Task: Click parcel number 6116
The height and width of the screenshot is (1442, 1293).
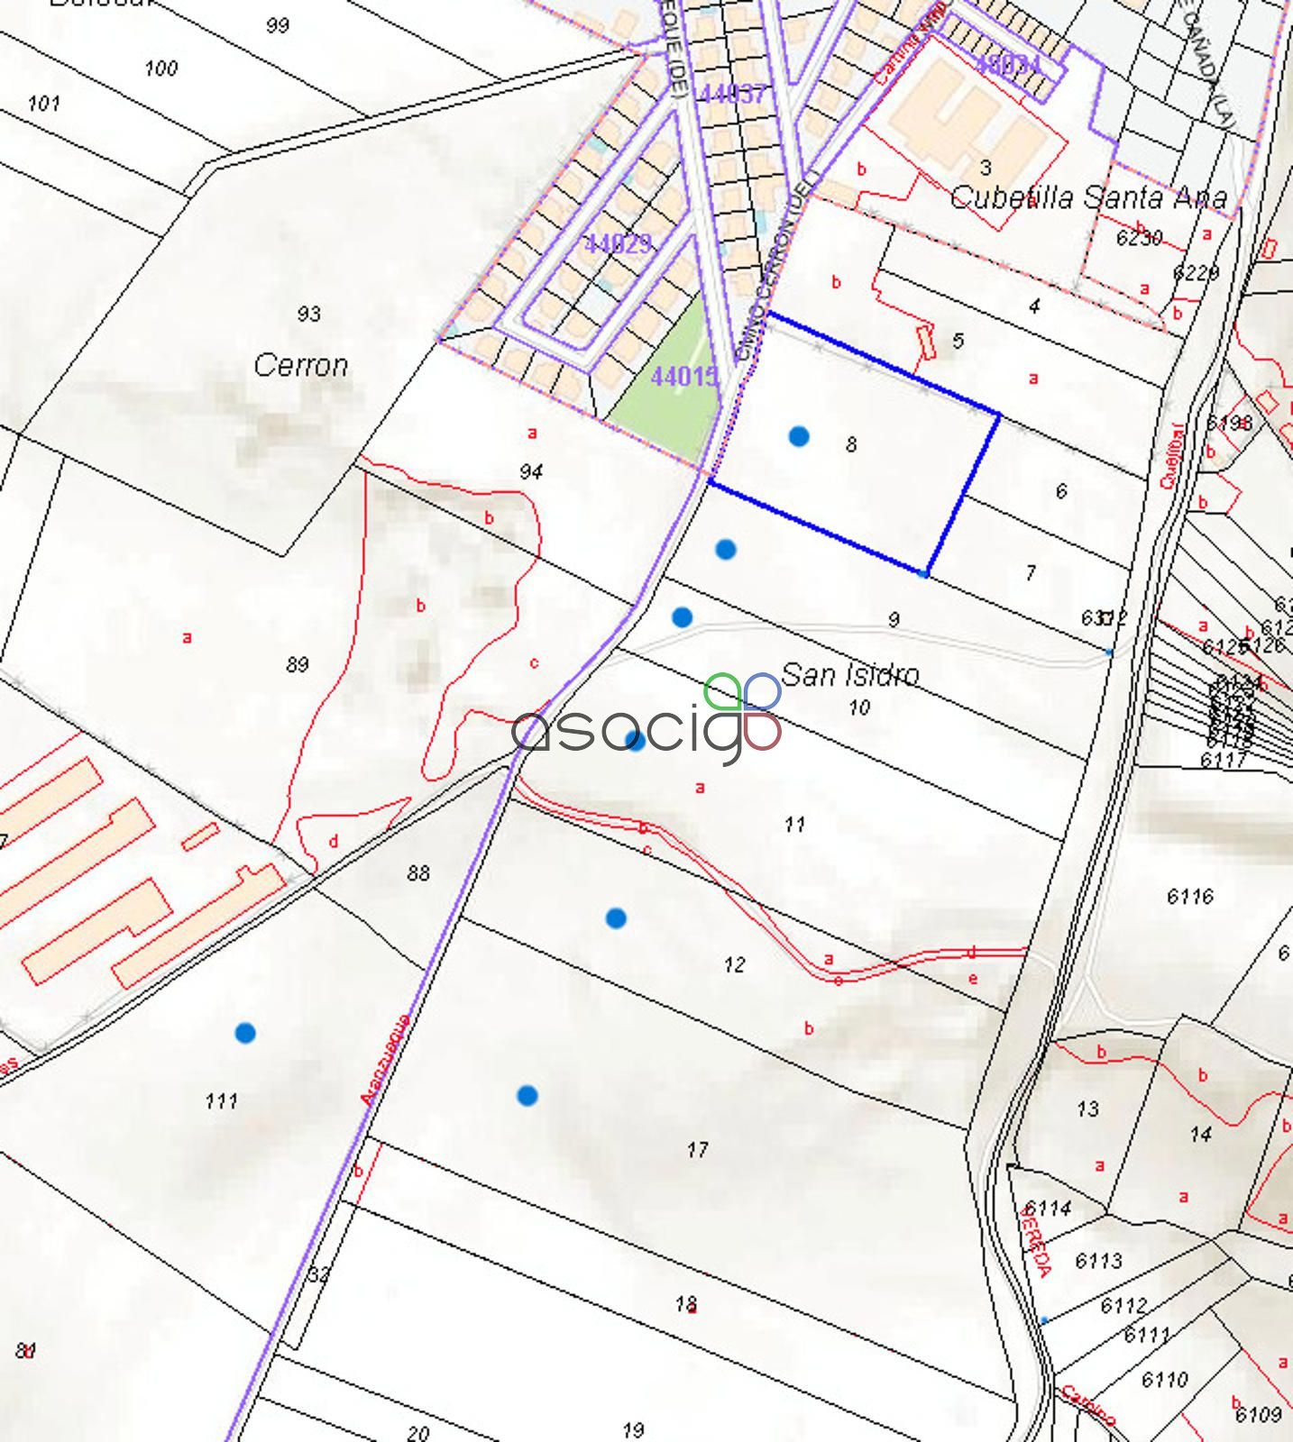Action: (1189, 897)
